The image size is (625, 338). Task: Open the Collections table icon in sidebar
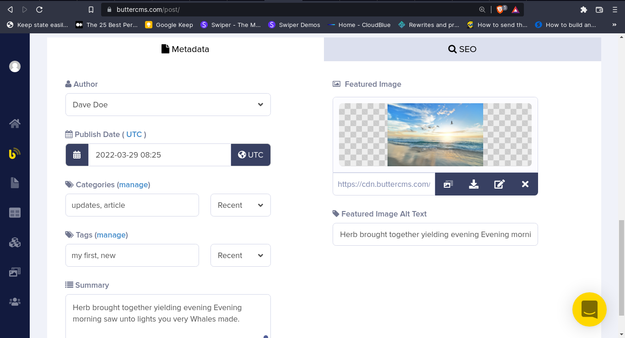[x=15, y=213]
